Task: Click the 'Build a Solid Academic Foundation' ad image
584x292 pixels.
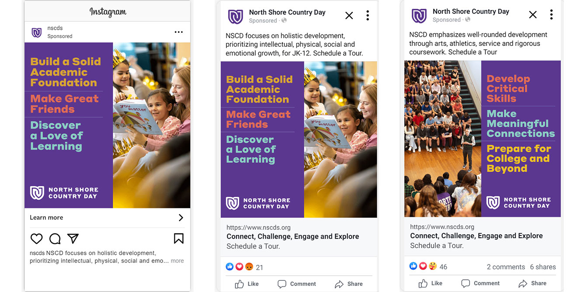Action: [x=299, y=139]
